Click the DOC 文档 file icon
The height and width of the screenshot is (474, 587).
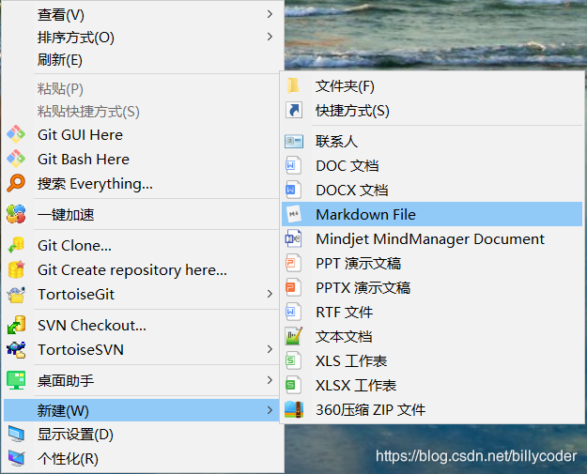(293, 165)
